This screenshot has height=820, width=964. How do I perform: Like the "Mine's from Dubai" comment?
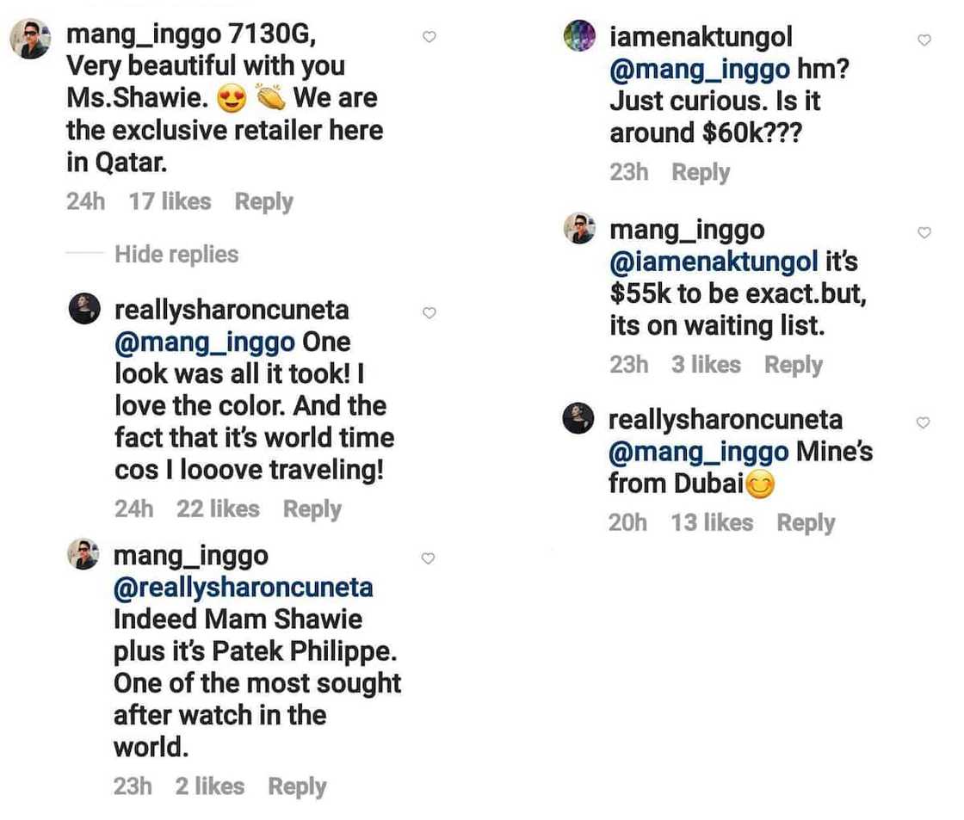(924, 422)
